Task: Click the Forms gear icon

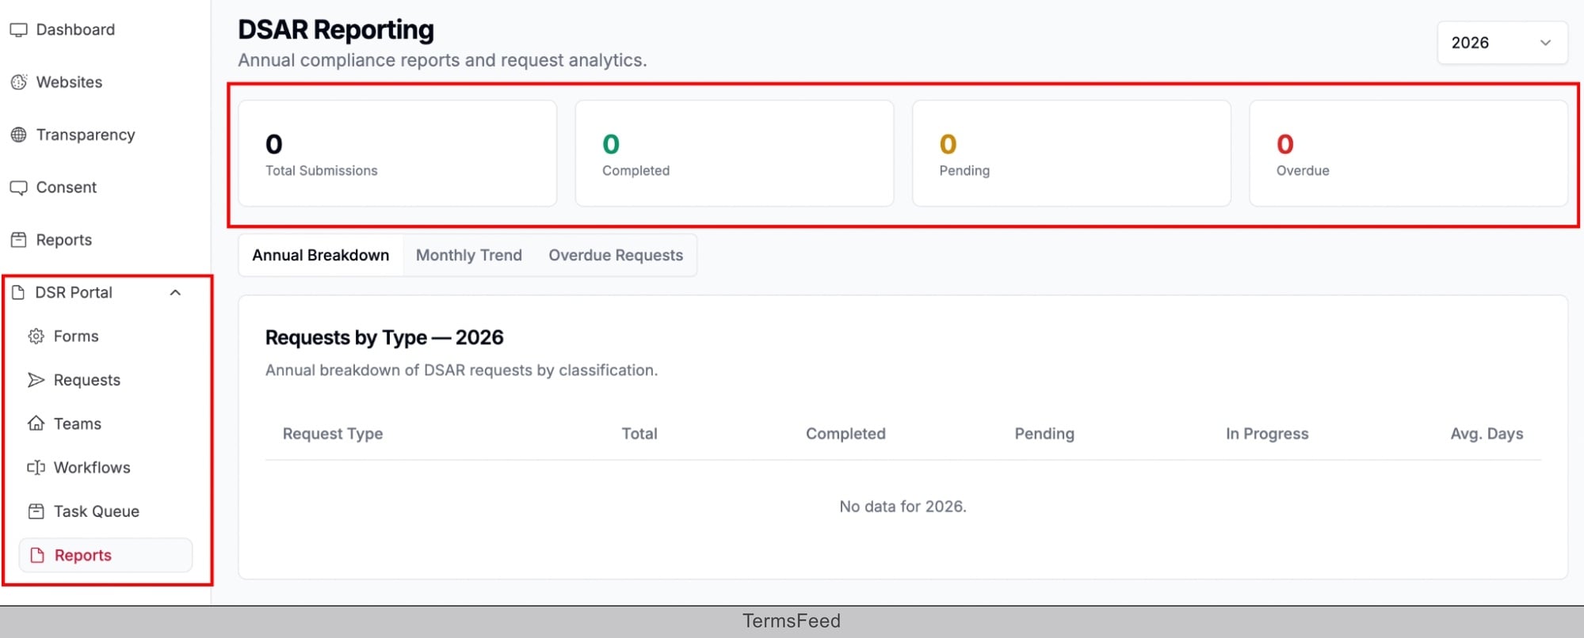Action: [36, 336]
